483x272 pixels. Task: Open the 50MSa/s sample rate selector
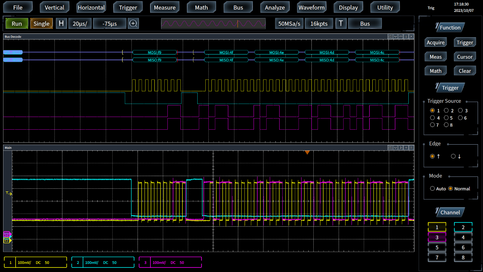(289, 23)
